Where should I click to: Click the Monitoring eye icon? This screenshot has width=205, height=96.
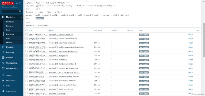(3, 17)
